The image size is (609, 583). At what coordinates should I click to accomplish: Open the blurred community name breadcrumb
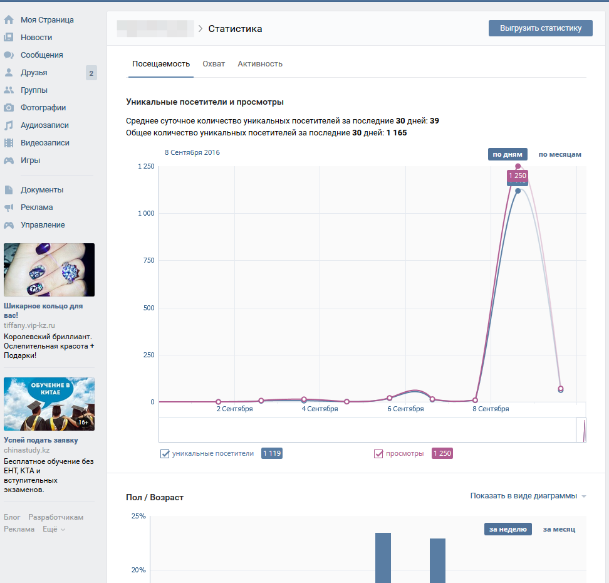point(155,28)
